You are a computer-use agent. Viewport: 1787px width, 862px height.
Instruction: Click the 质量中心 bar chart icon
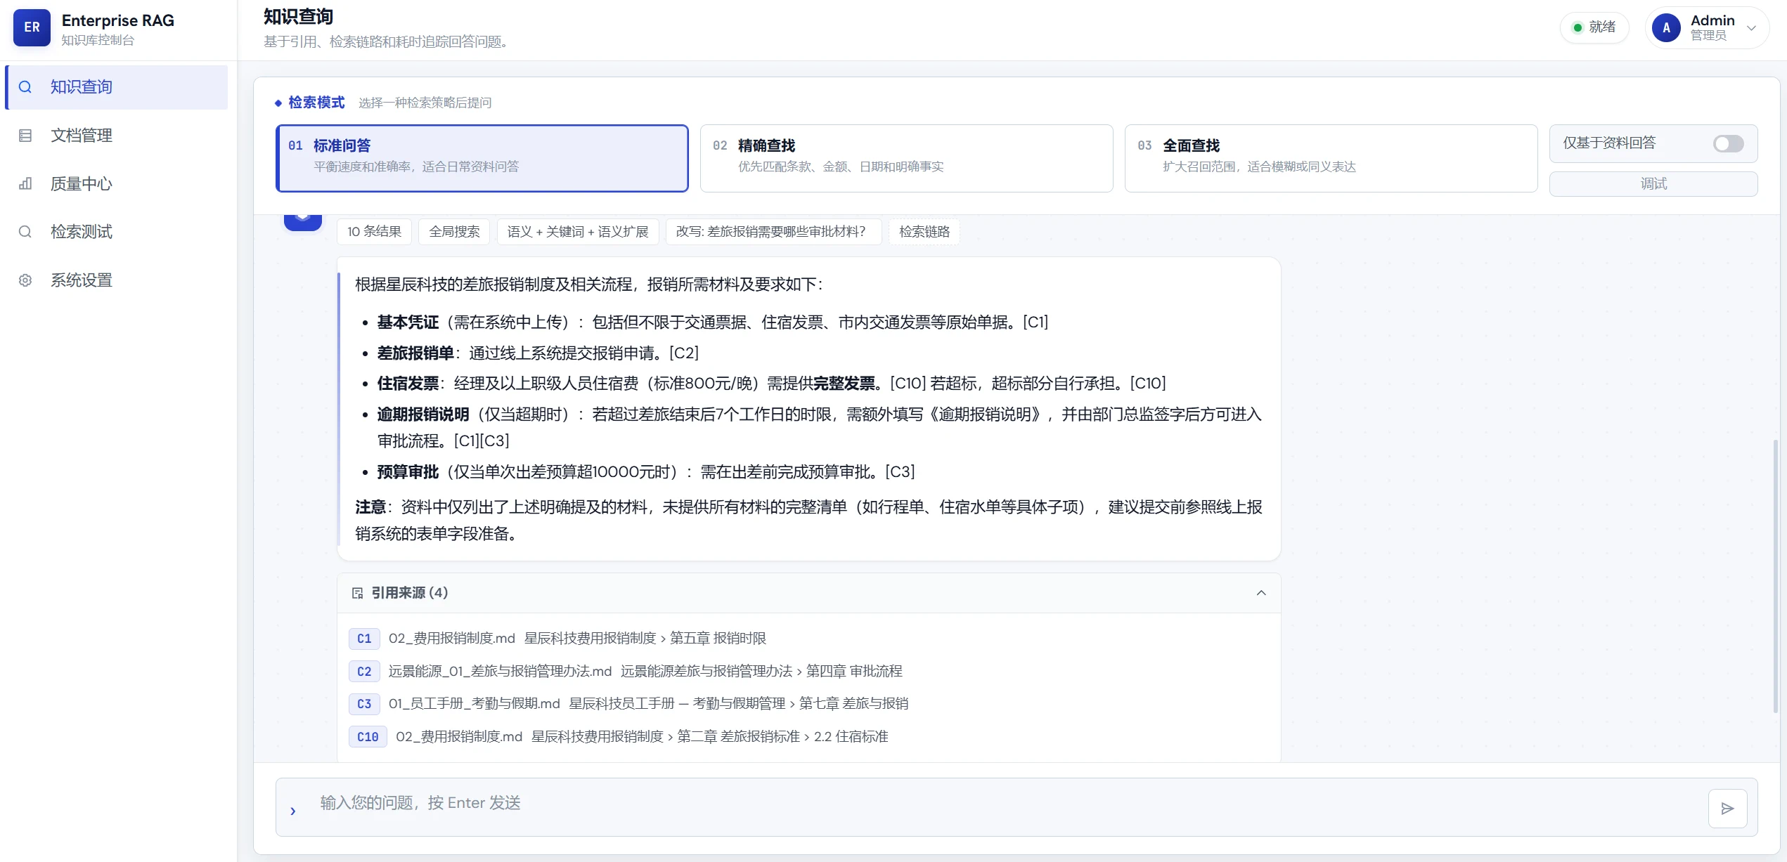[x=25, y=184]
